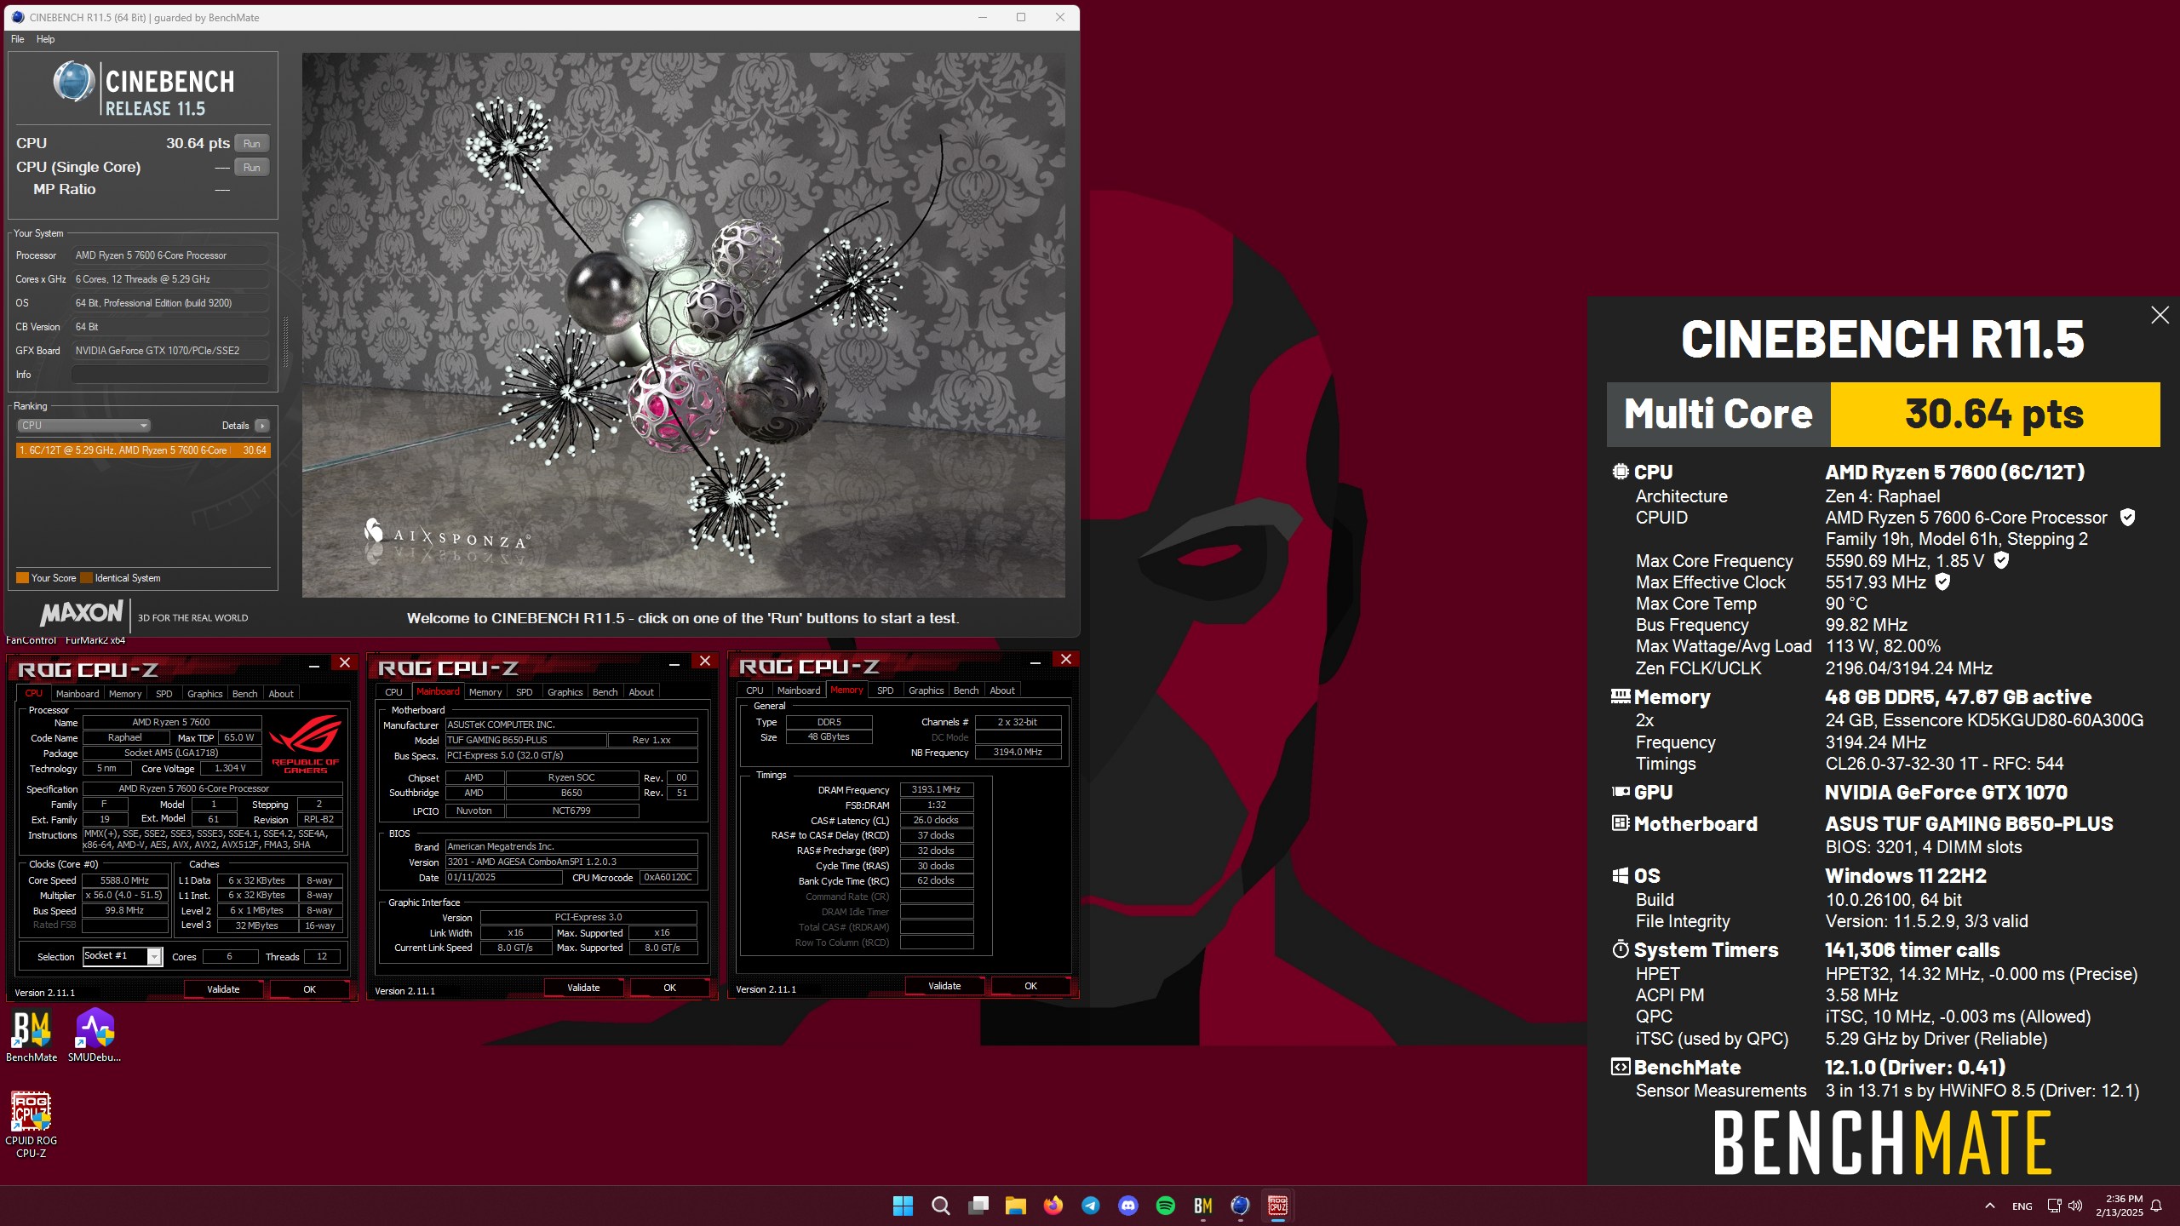
Task: Open the CPUID ROG CPU-Z desktop shortcut
Action: [32, 1125]
